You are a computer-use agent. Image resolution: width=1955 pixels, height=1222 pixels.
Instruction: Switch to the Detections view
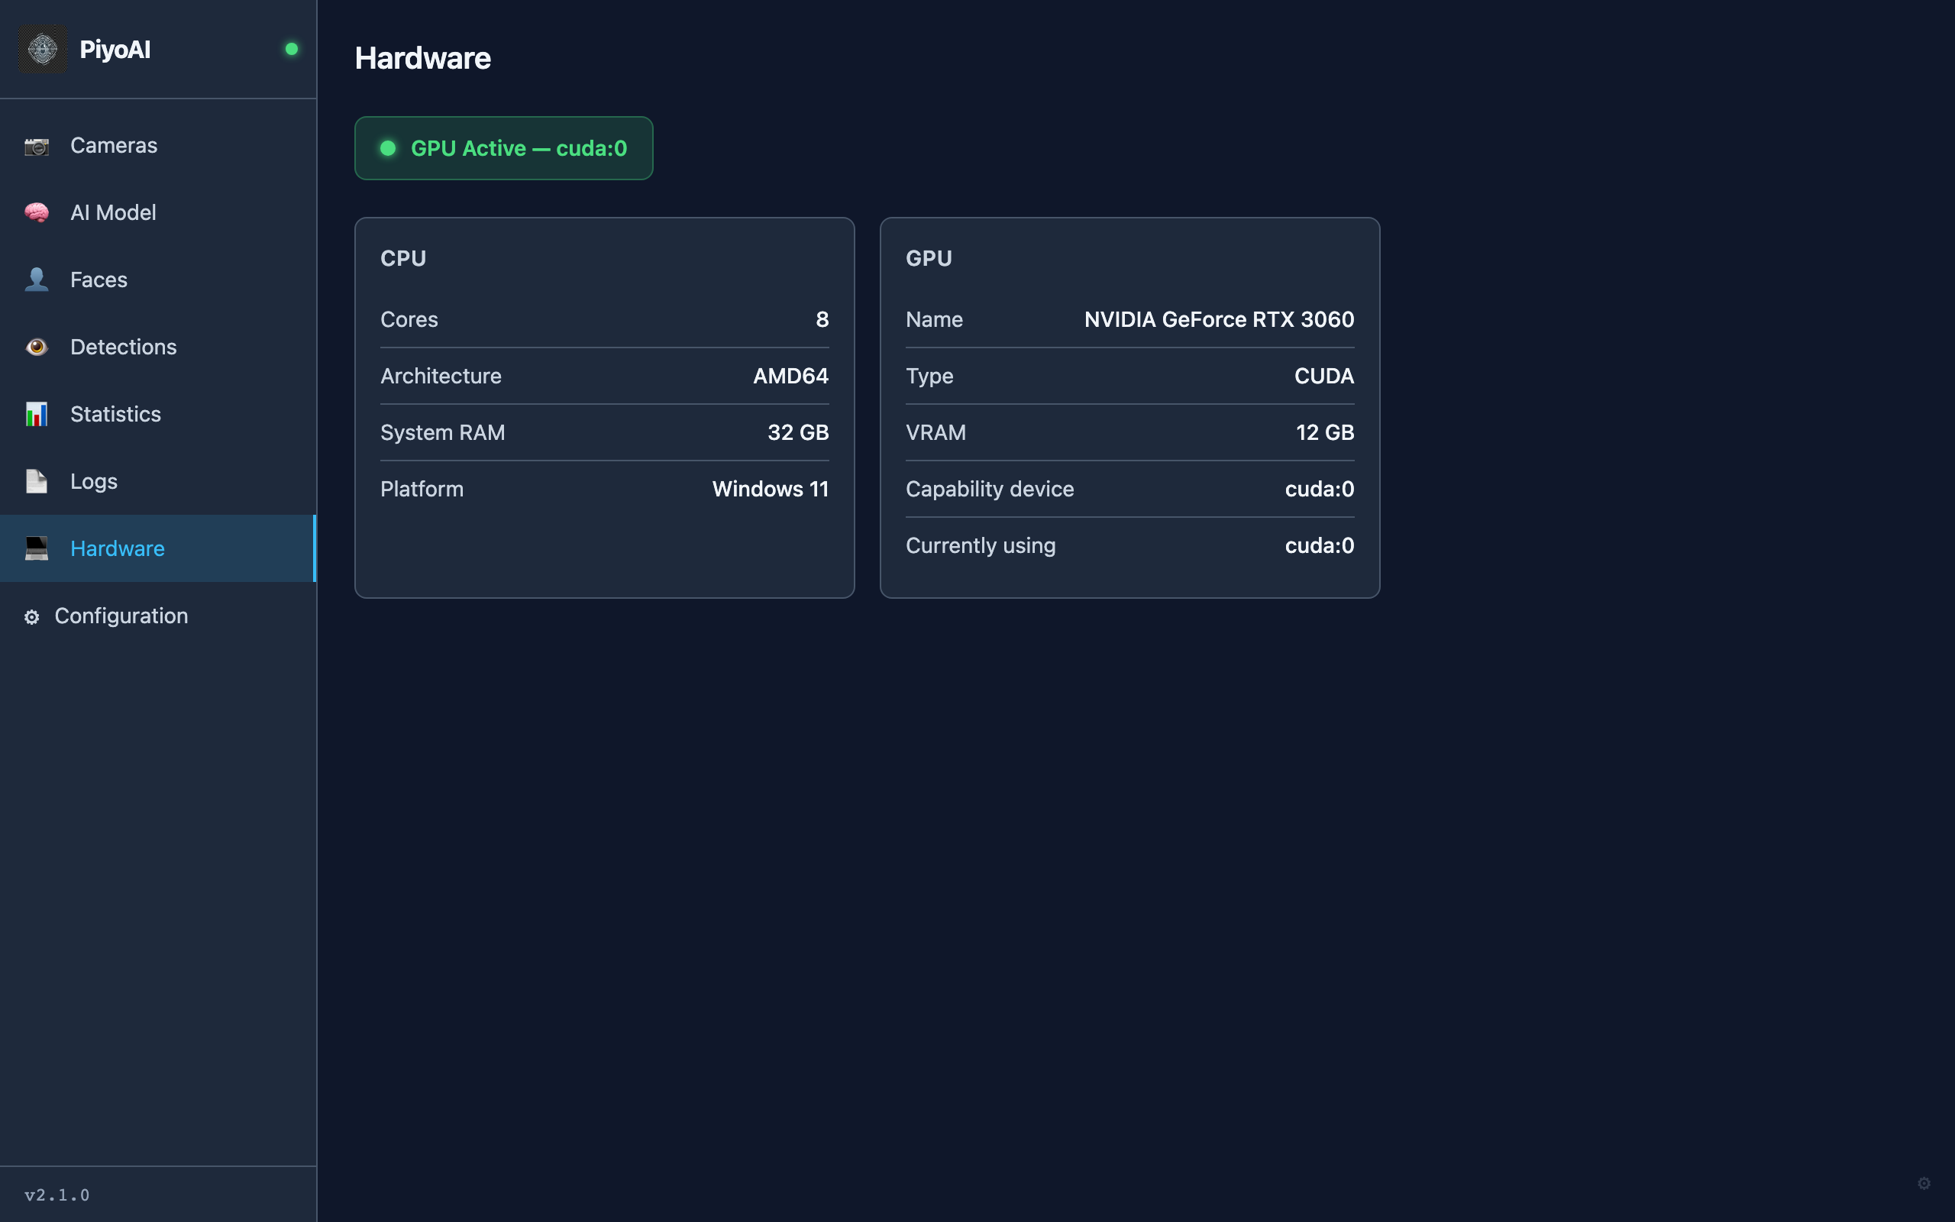point(158,347)
